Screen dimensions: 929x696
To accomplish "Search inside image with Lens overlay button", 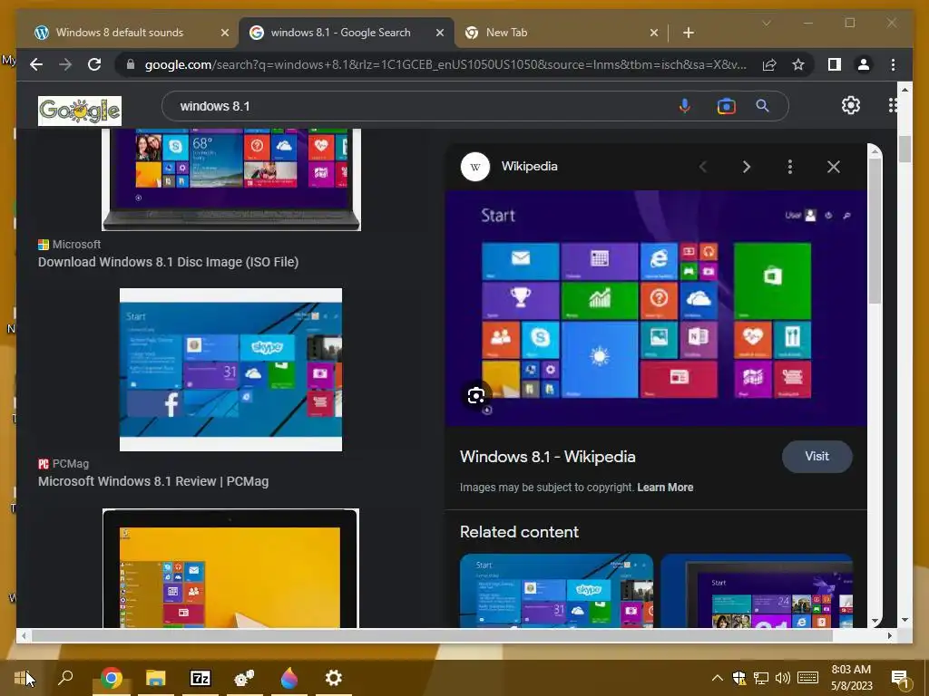I will [x=475, y=395].
